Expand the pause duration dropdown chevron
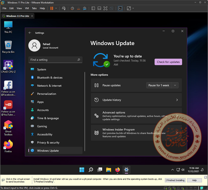The image size is (208, 190). 175,85
